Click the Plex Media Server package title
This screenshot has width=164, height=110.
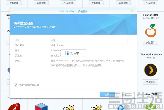(x=151, y=55)
